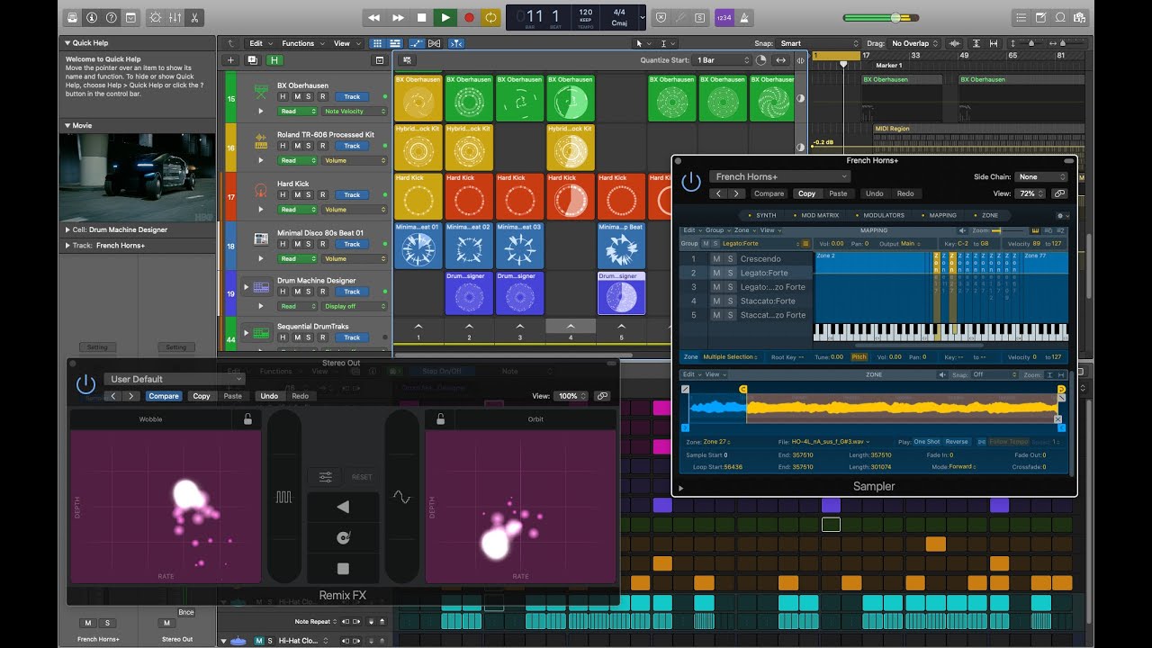Mute the Crescendo group in Sampler

[x=717, y=259]
